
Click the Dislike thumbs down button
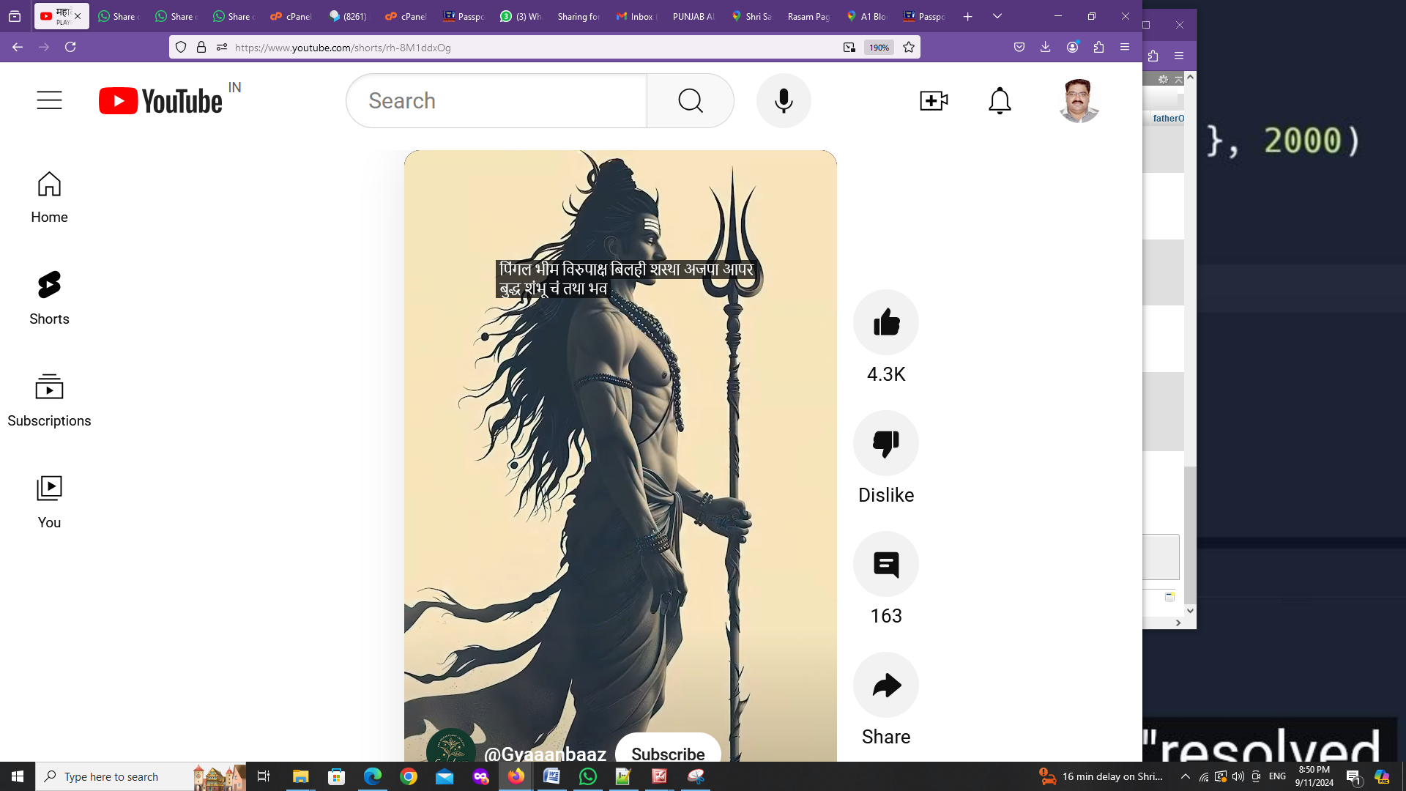click(886, 443)
